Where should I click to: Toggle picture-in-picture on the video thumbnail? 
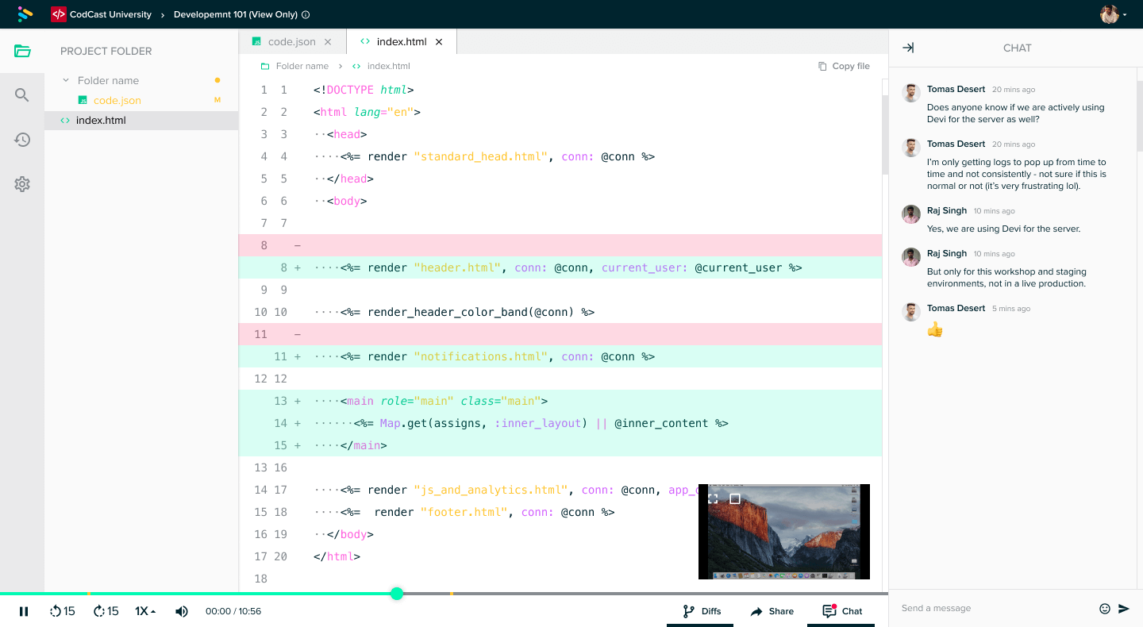736,498
